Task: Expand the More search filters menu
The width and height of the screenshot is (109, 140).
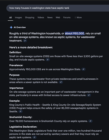Action: pyautogui.click(x=78, y=17)
